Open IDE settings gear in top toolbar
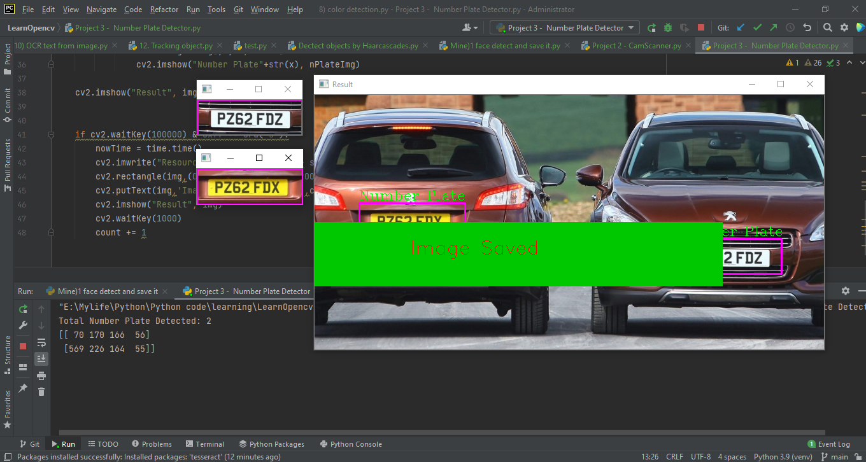This screenshot has height=462, width=866. click(x=844, y=27)
